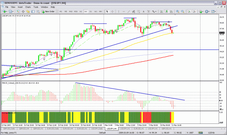
Task: Select the arrow cursor tool
Action: [x=107, y=12]
